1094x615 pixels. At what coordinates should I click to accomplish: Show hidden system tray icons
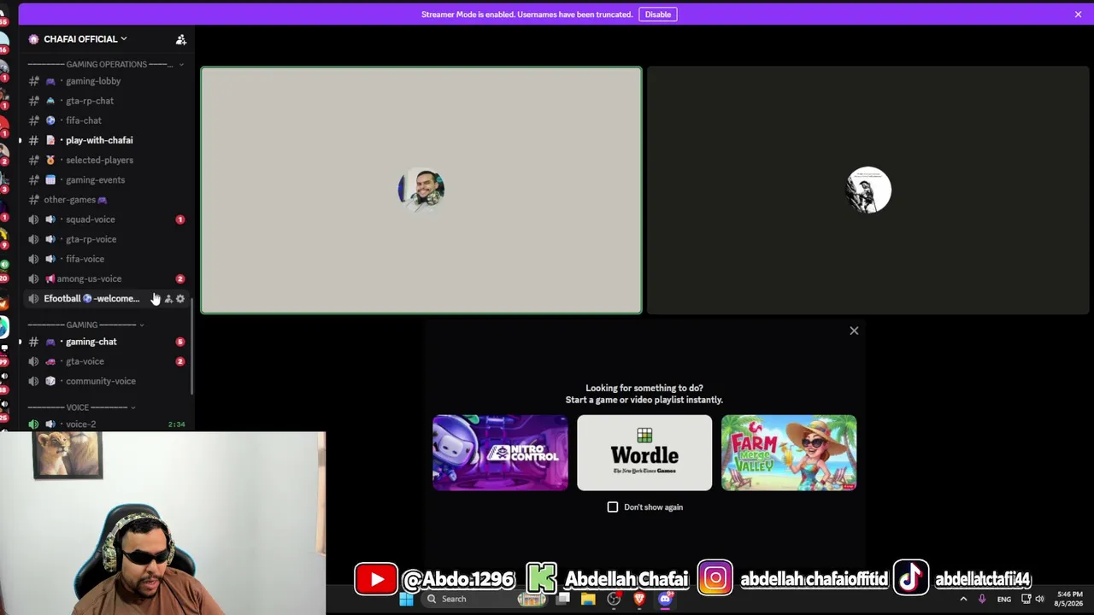(963, 599)
